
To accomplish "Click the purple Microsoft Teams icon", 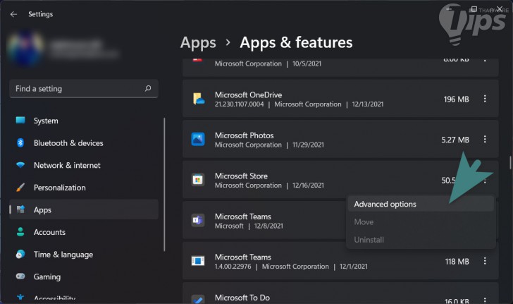I will (x=198, y=220).
